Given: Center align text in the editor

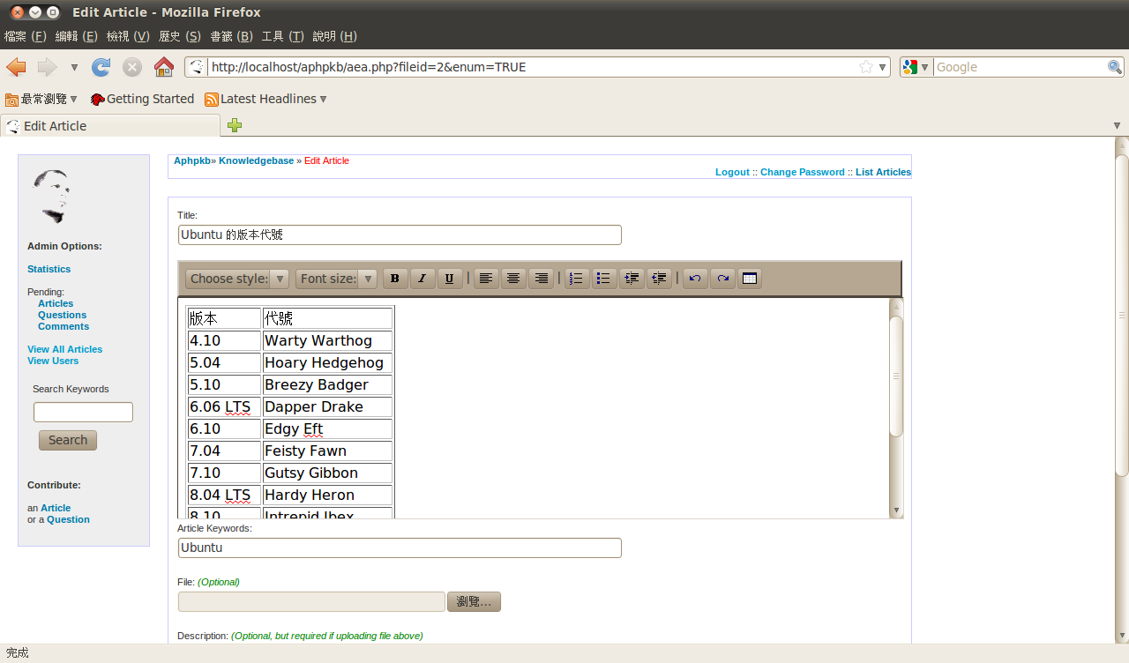Looking at the screenshot, I should tap(513, 279).
